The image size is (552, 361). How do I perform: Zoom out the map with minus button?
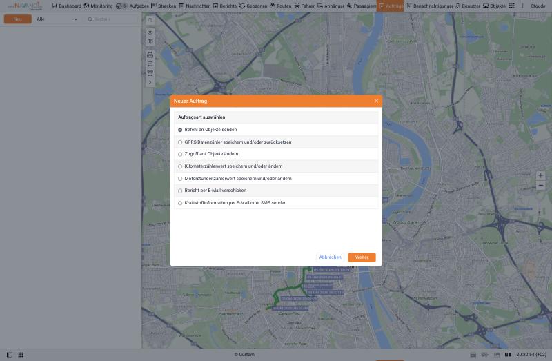tap(541, 185)
